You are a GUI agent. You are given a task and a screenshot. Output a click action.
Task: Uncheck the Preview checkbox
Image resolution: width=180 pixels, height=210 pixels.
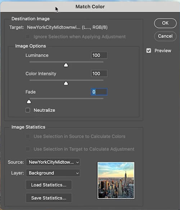[149, 51]
